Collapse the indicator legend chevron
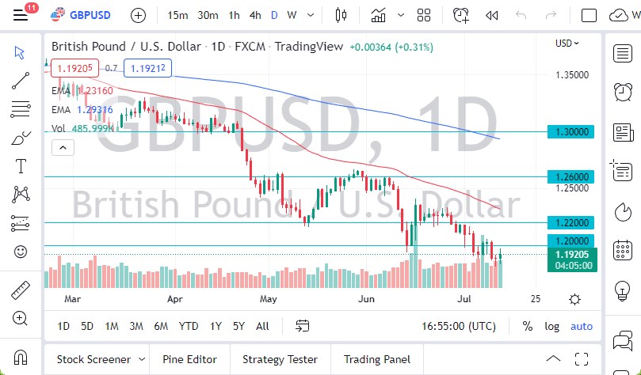641x375 pixels. pos(62,147)
